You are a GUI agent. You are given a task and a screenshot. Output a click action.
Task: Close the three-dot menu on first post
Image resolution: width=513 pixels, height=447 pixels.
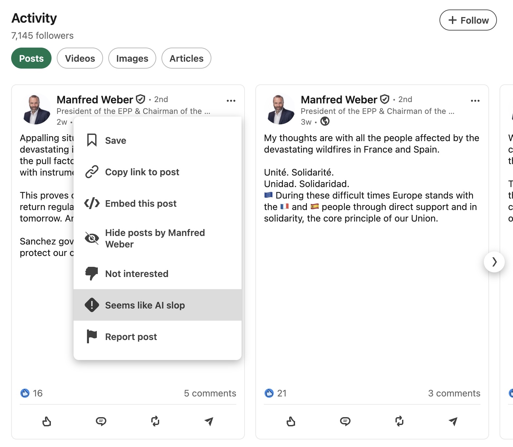pyautogui.click(x=231, y=101)
